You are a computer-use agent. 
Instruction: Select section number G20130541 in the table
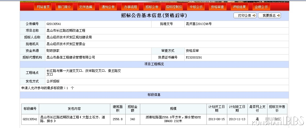(x=30, y=119)
